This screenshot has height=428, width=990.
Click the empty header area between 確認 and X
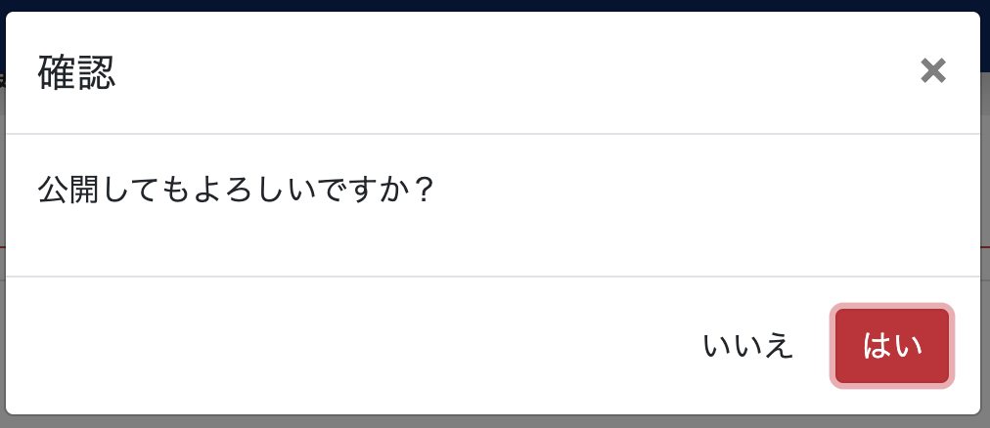click(x=517, y=72)
